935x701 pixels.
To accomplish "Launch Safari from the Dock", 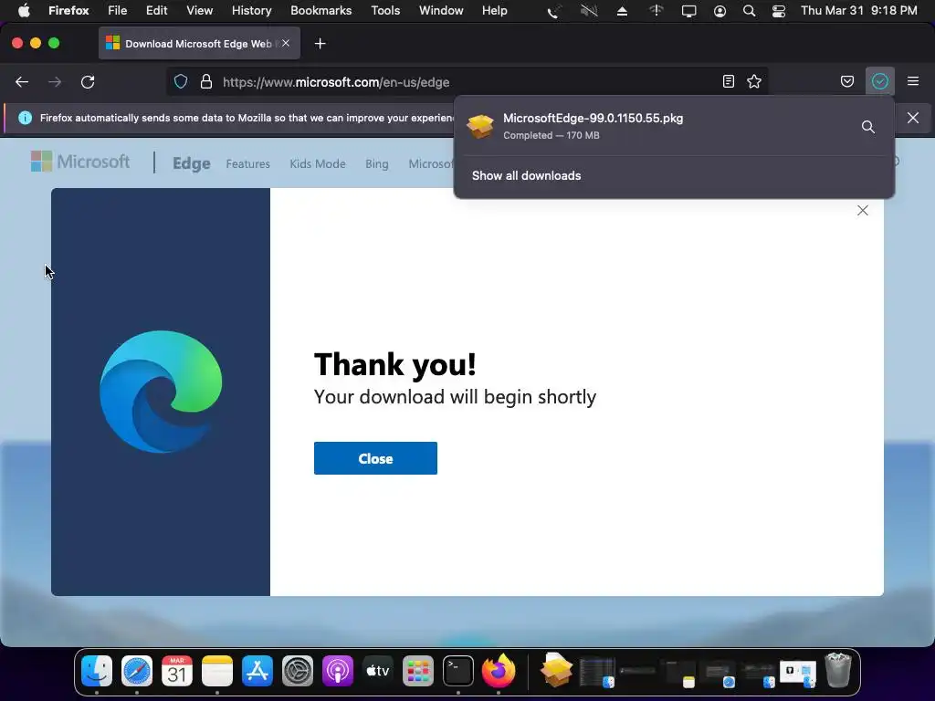I will click(137, 671).
